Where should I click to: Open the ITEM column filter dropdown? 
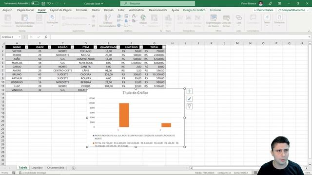[x=95, y=47]
